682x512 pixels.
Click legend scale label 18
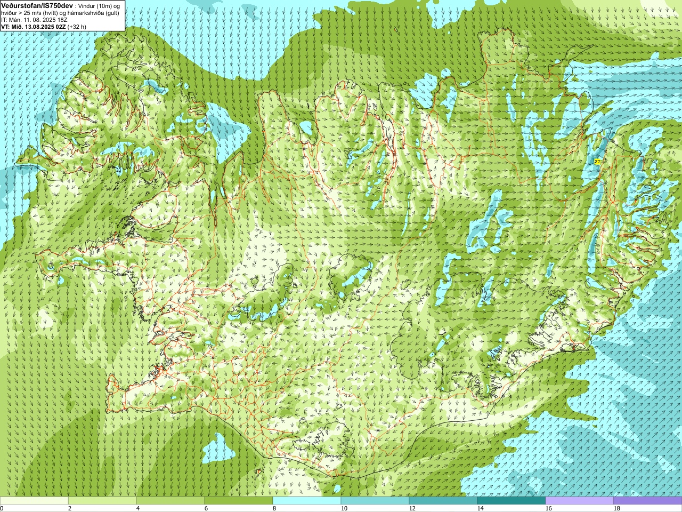tap(617, 508)
